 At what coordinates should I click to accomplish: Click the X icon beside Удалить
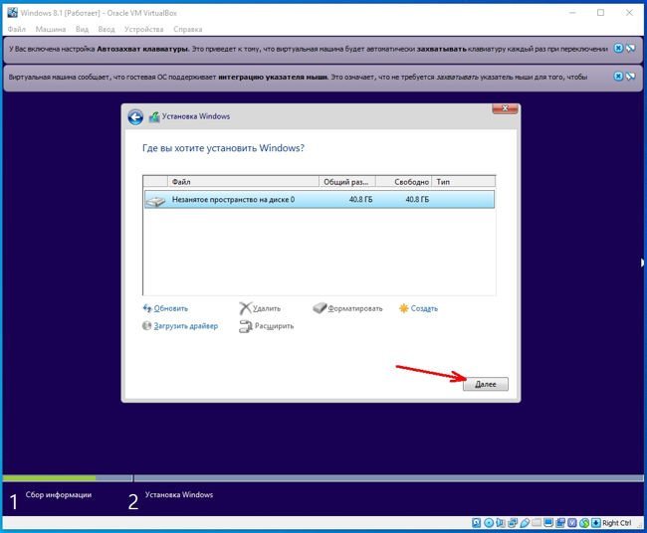coord(245,308)
